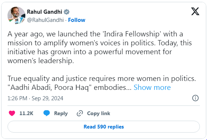Click the "Aadhi Abadi, Poora Haq" quote text

coord(50,88)
